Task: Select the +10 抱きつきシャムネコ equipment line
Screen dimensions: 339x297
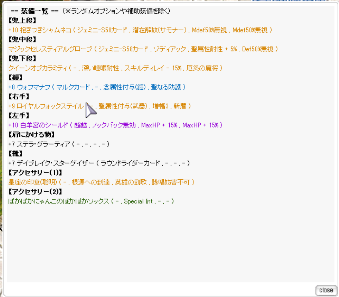Action: click(x=140, y=30)
